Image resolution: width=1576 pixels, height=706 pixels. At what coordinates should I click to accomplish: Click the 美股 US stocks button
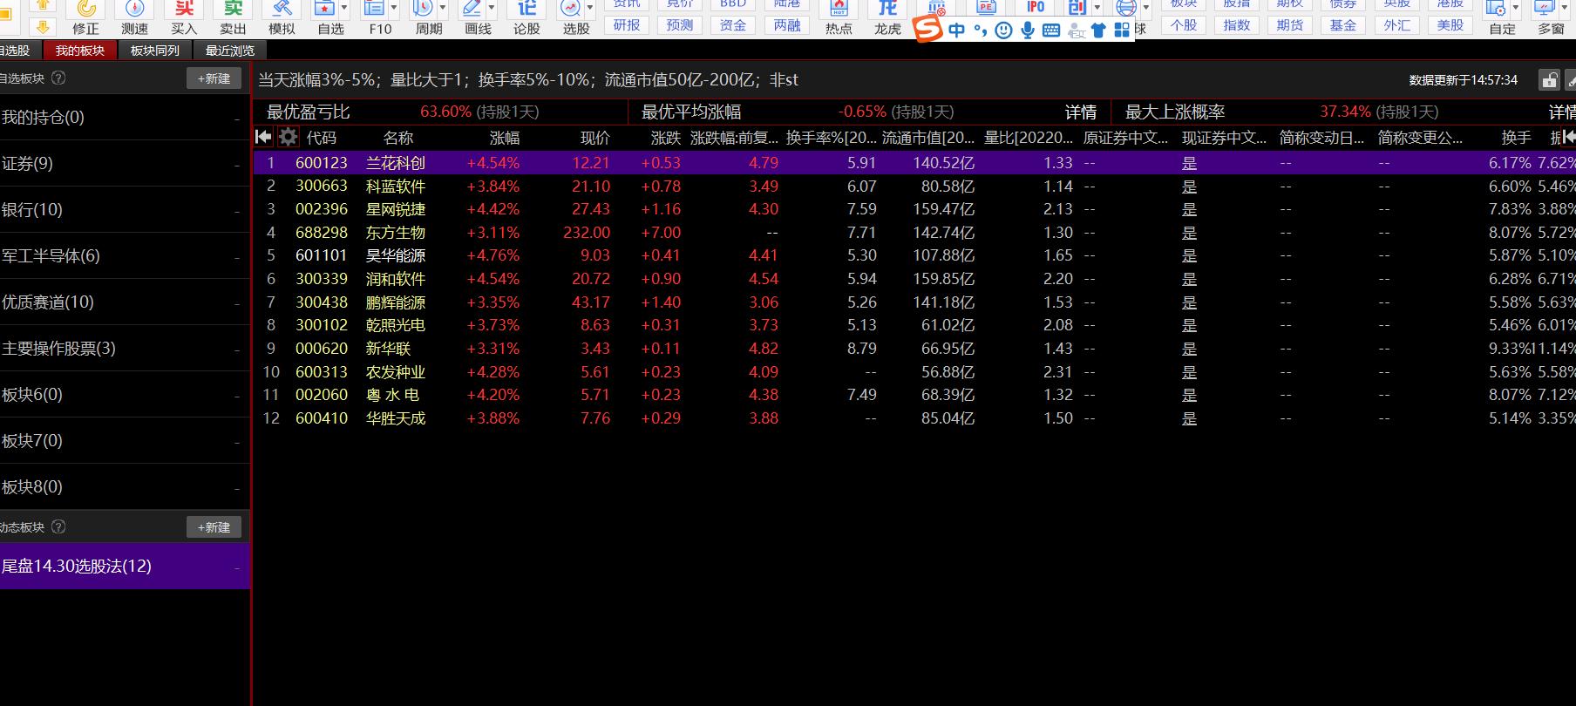click(x=1450, y=24)
